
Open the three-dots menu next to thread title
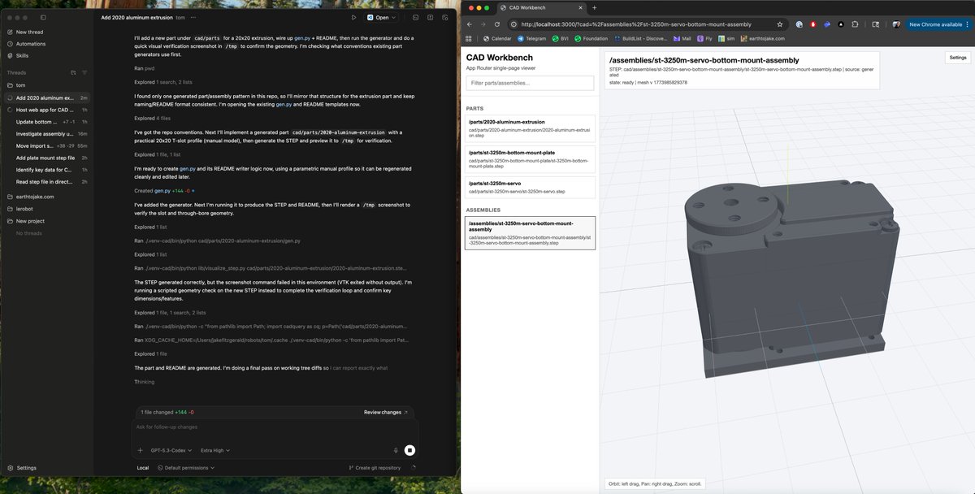(x=195, y=17)
